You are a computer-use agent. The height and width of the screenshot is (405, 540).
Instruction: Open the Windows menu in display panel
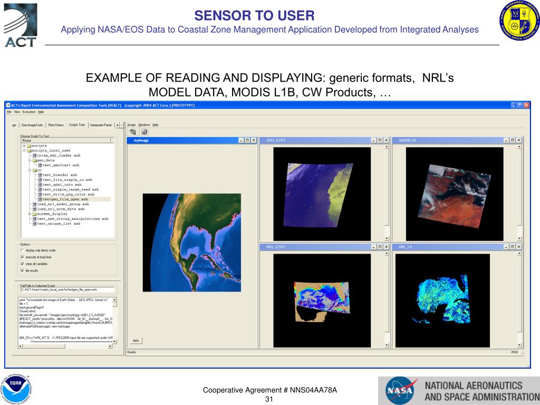[x=144, y=125]
